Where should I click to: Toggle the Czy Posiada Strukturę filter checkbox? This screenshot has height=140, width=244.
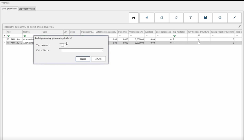pyautogui.click(x=199, y=36)
